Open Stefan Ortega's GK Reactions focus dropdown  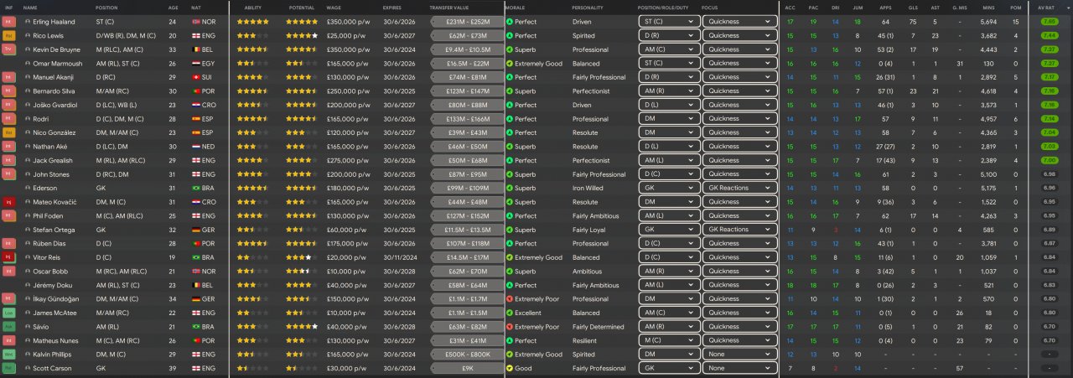click(x=740, y=229)
